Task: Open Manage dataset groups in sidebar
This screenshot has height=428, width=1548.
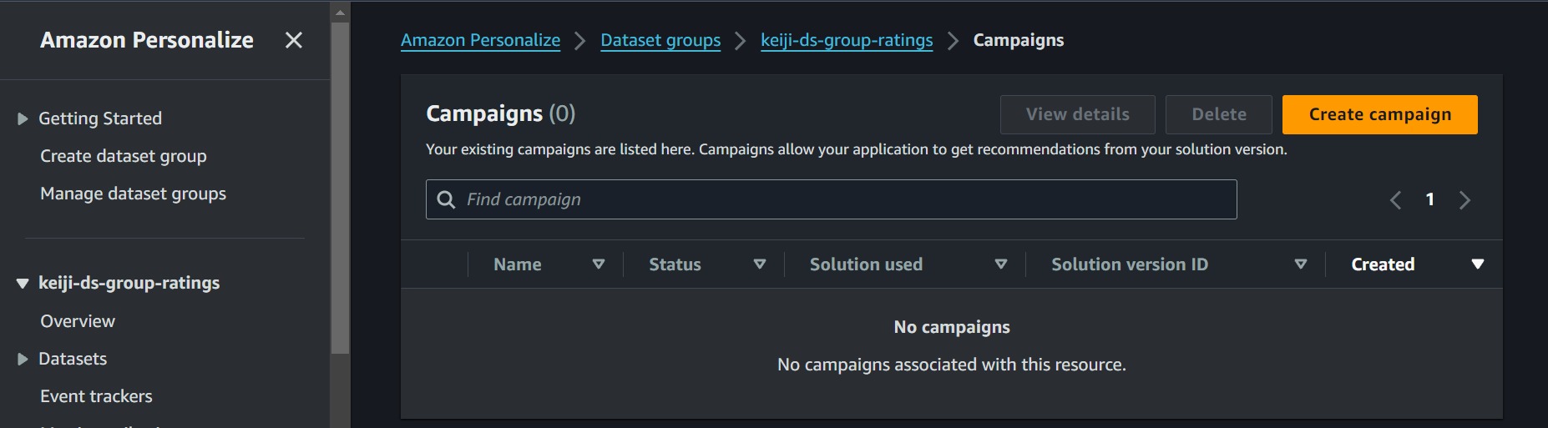Action: pyautogui.click(x=133, y=194)
